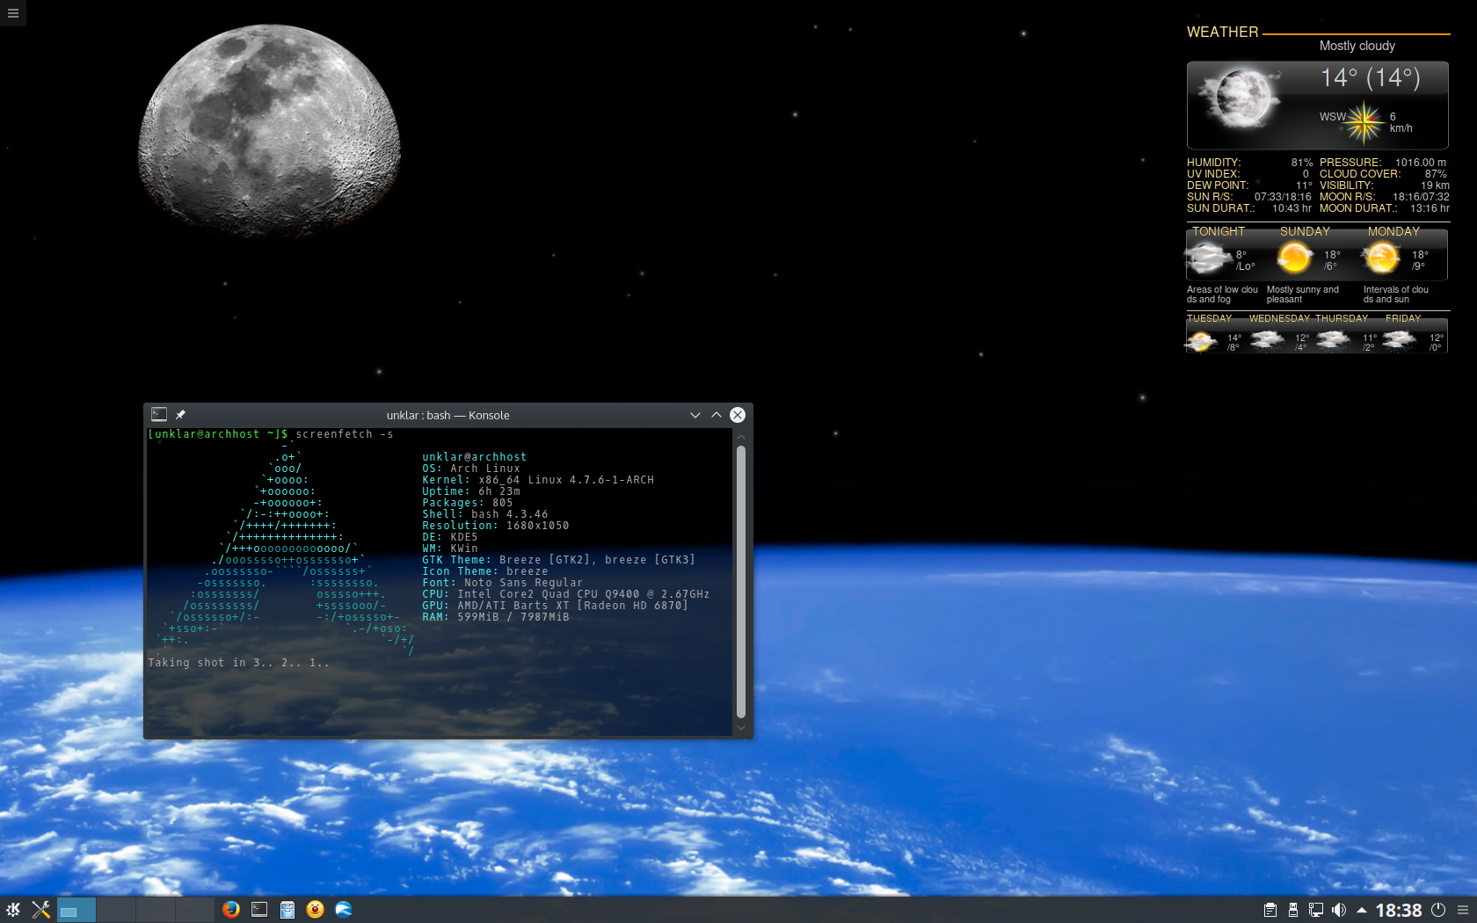This screenshot has height=923, width=1477.
Task: Click the CLOUD COVER 87% line
Action: tap(1383, 174)
